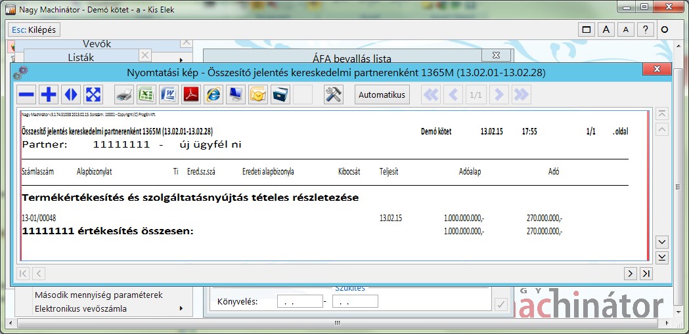Print the report with the printer icon
Screen dimensions: 689x334
124,94
